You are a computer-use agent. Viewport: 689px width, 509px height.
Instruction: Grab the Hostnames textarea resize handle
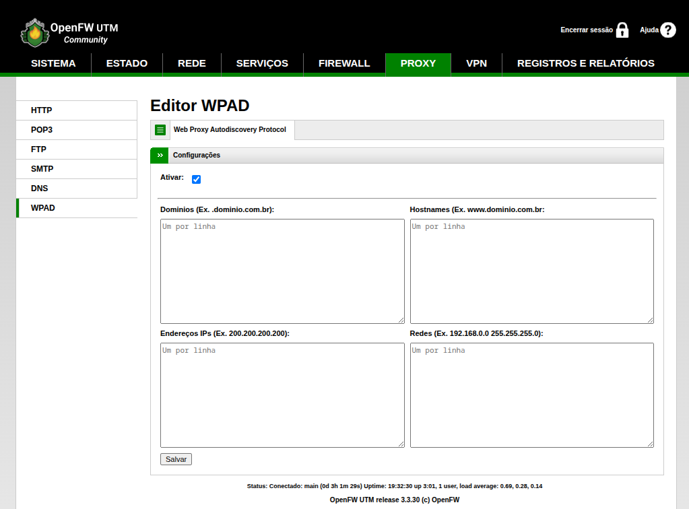pos(650,320)
